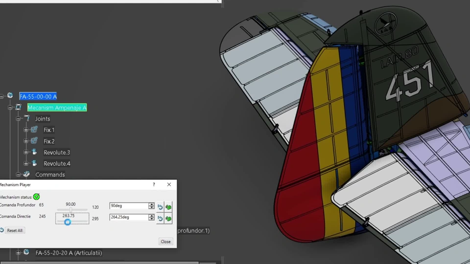Click the Close button in Mechanism Player
Screen dimensions: 470x264
[165, 242]
